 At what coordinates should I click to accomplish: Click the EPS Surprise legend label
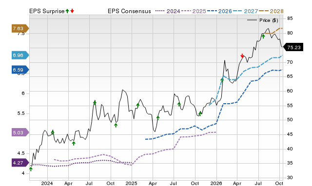[47, 11]
